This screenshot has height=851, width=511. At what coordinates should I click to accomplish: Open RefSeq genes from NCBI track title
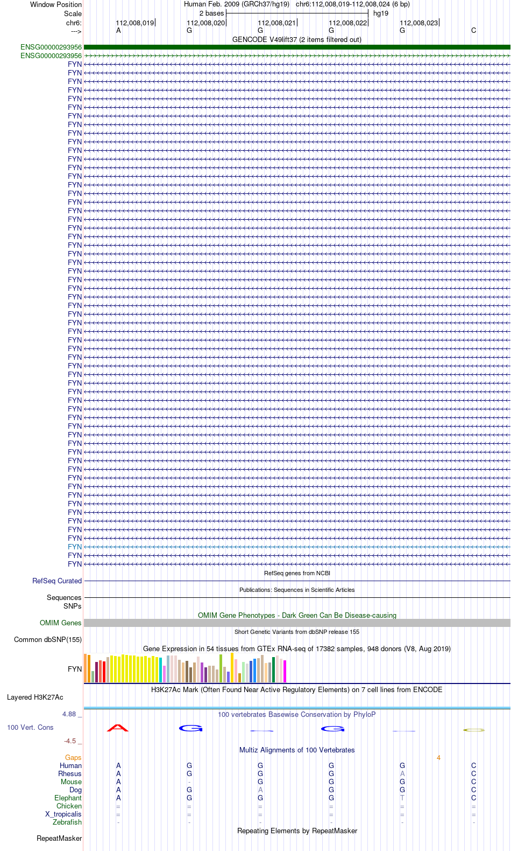pyautogui.click(x=297, y=574)
